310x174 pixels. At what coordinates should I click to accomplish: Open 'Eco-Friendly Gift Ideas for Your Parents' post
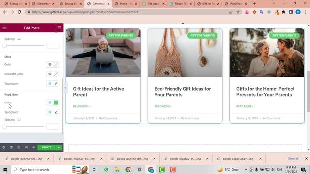click(x=183, y=92)
